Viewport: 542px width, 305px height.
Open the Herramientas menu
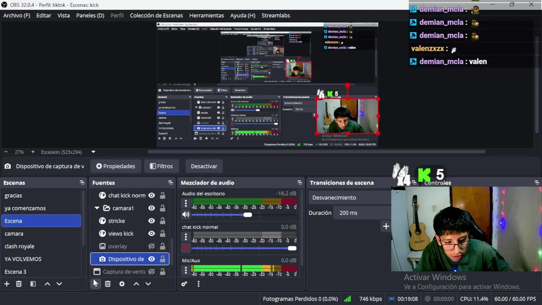207,15
